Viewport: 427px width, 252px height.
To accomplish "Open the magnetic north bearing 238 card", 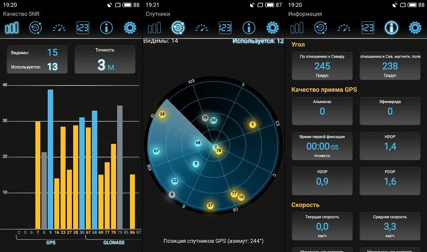I will click(390, 66).
